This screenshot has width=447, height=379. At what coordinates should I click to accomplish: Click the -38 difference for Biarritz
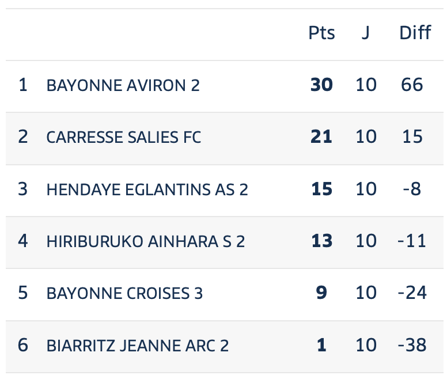coord(412,345)
